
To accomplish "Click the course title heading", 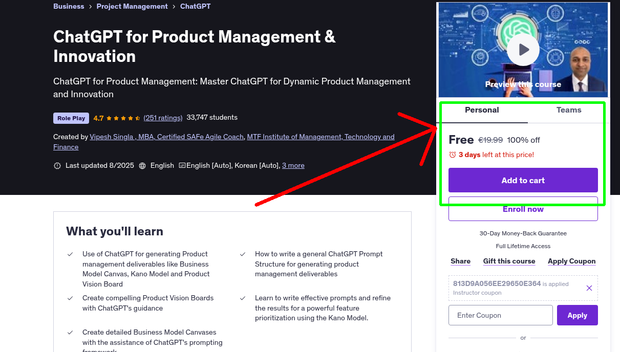I will 195,47.
